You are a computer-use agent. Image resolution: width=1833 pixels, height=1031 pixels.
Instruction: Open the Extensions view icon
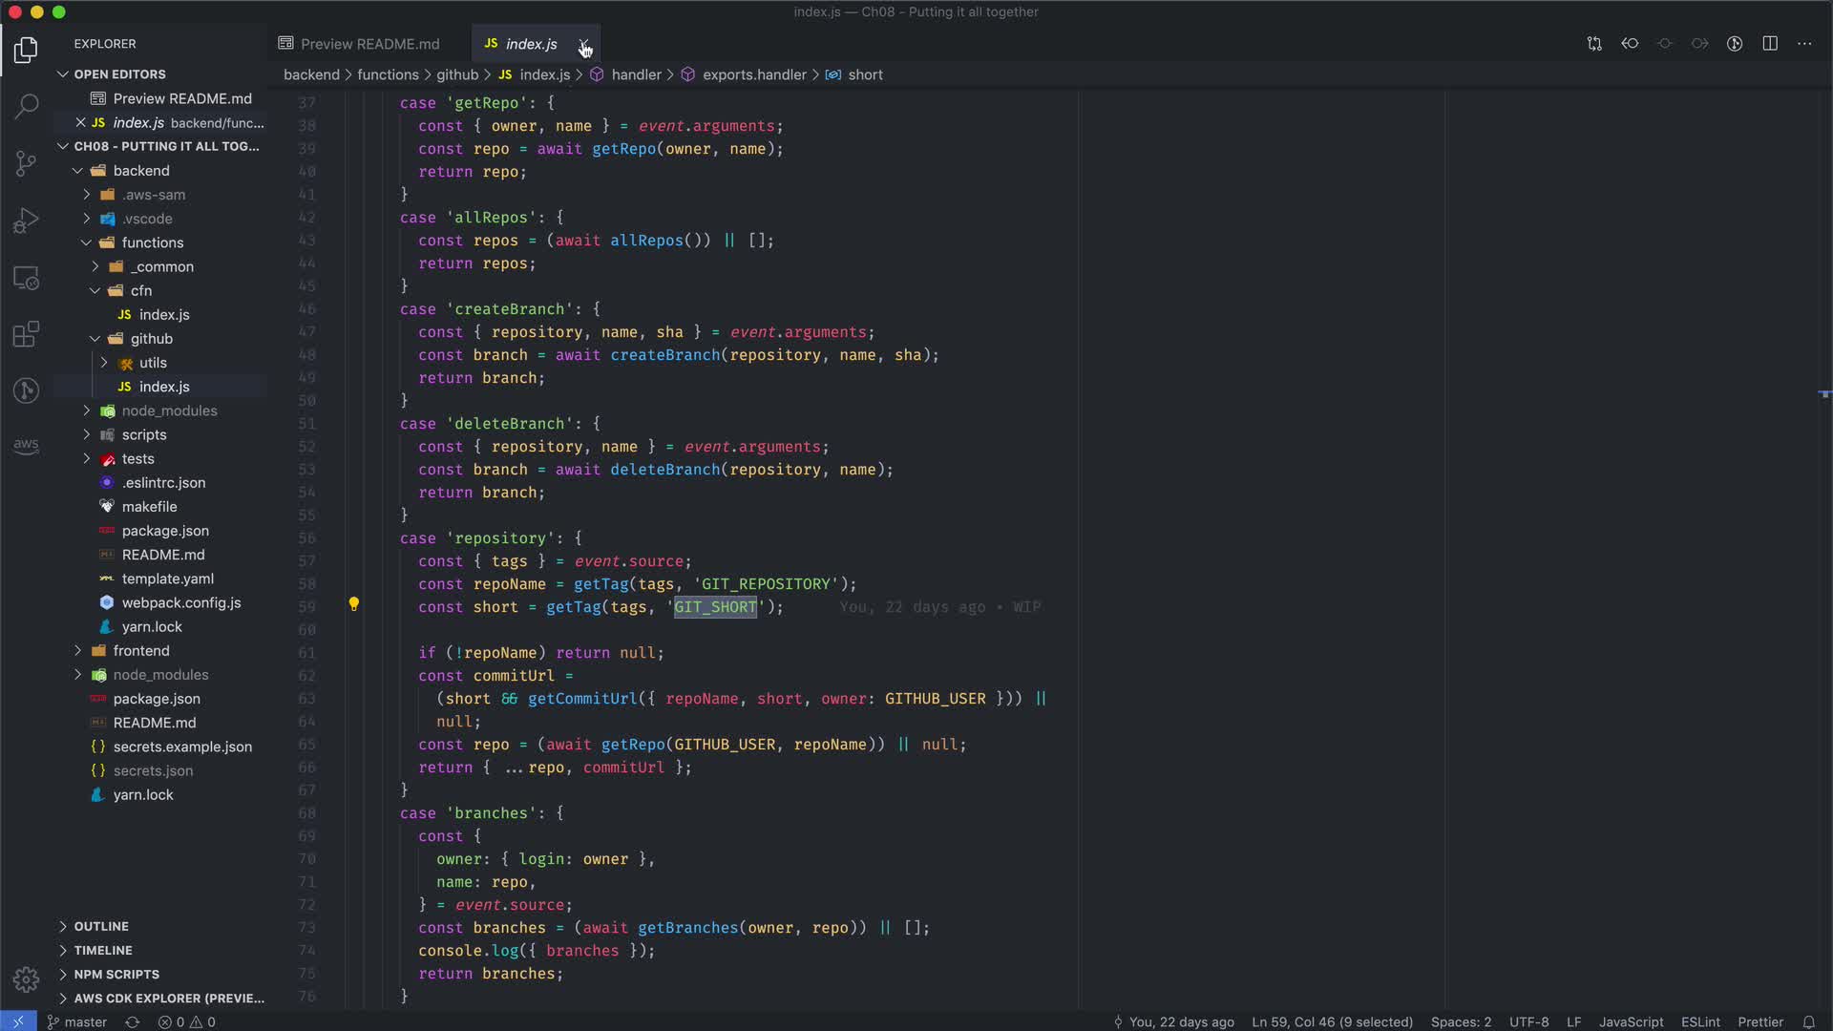(x=27, y=334)
